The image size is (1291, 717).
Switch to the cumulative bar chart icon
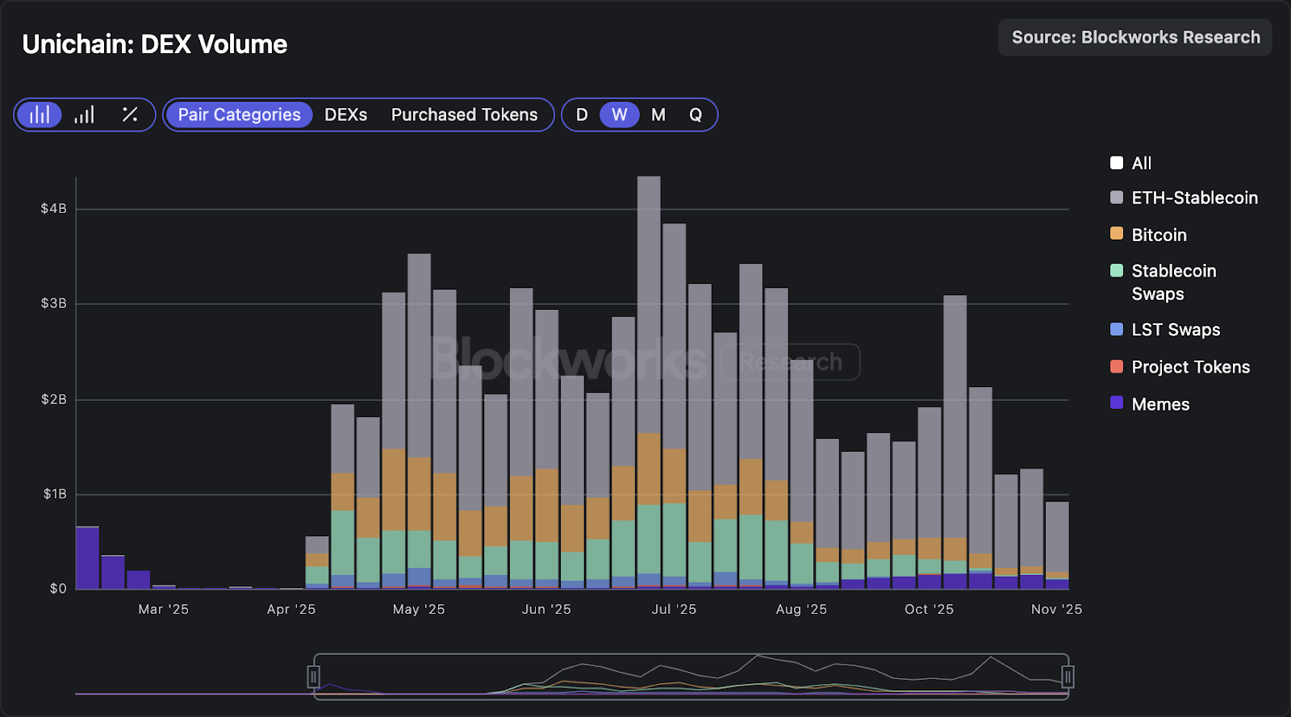[x=85, y=115]
